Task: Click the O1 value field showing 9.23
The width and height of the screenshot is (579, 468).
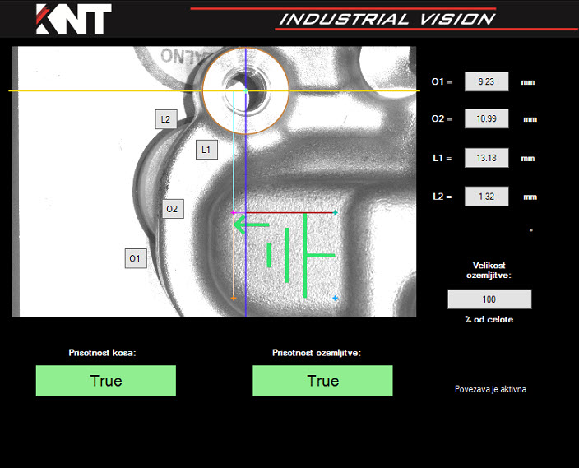Action: tap(486, 81)
